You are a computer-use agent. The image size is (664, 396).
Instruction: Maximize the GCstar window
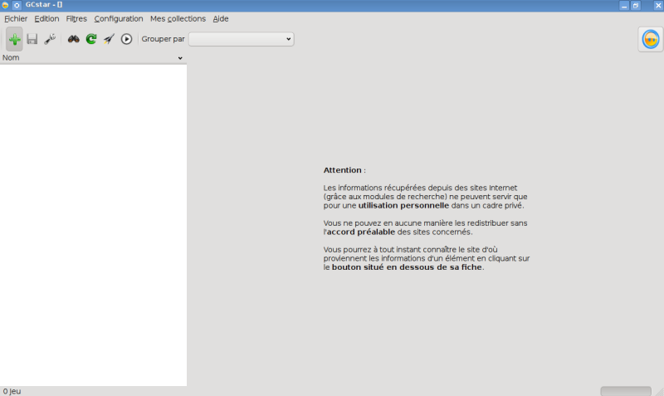coord(636,6)
